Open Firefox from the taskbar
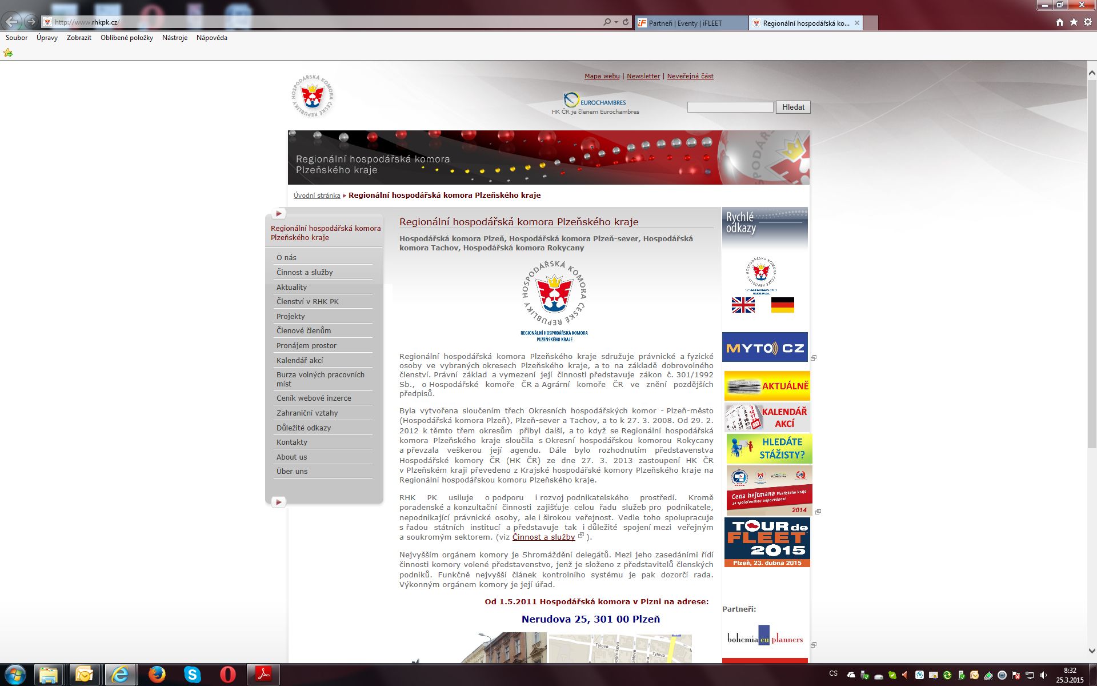Viewport: 1097px width, 686px height. pos(157,675)
